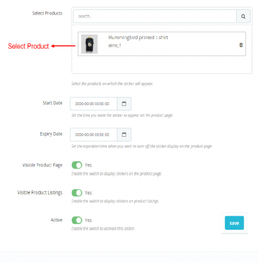263x263 pixels.
Task: Toggle the Visible Product Page switch
Action: tap(77, 165)
